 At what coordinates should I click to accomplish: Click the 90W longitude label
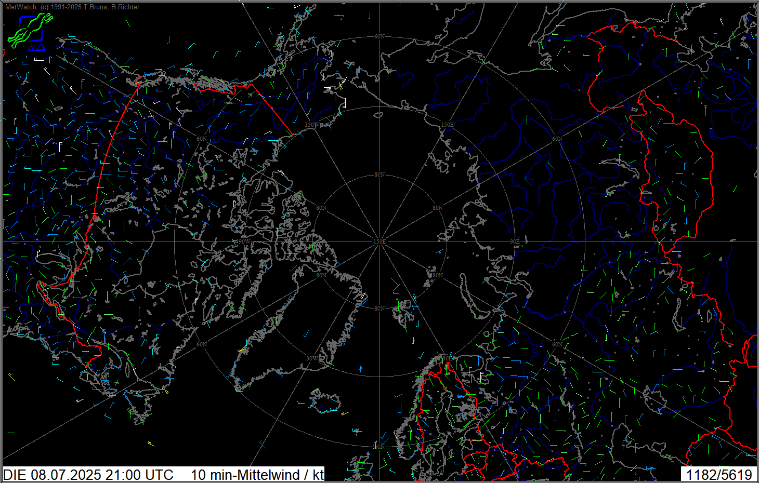pyautogui.click(x=243, y=242)
